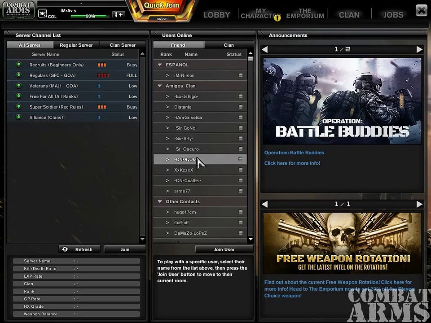Expand the arrow next to hugo17cm
Image resolution: width=431 pixels, height=323 pixels.
pyautogui.click(x=167, y=212)
